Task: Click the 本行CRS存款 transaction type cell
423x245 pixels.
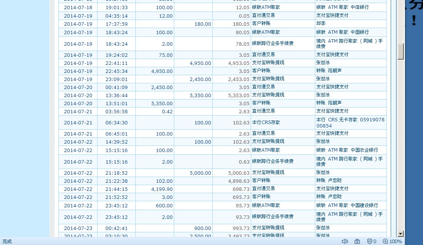Action: [x=283, y=122]
